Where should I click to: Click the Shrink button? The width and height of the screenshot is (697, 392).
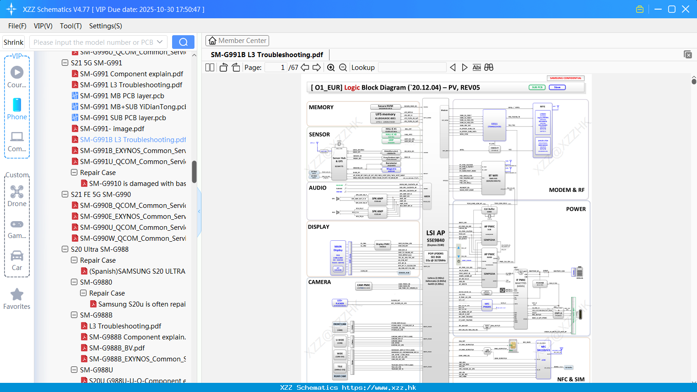tap(14, 42)
